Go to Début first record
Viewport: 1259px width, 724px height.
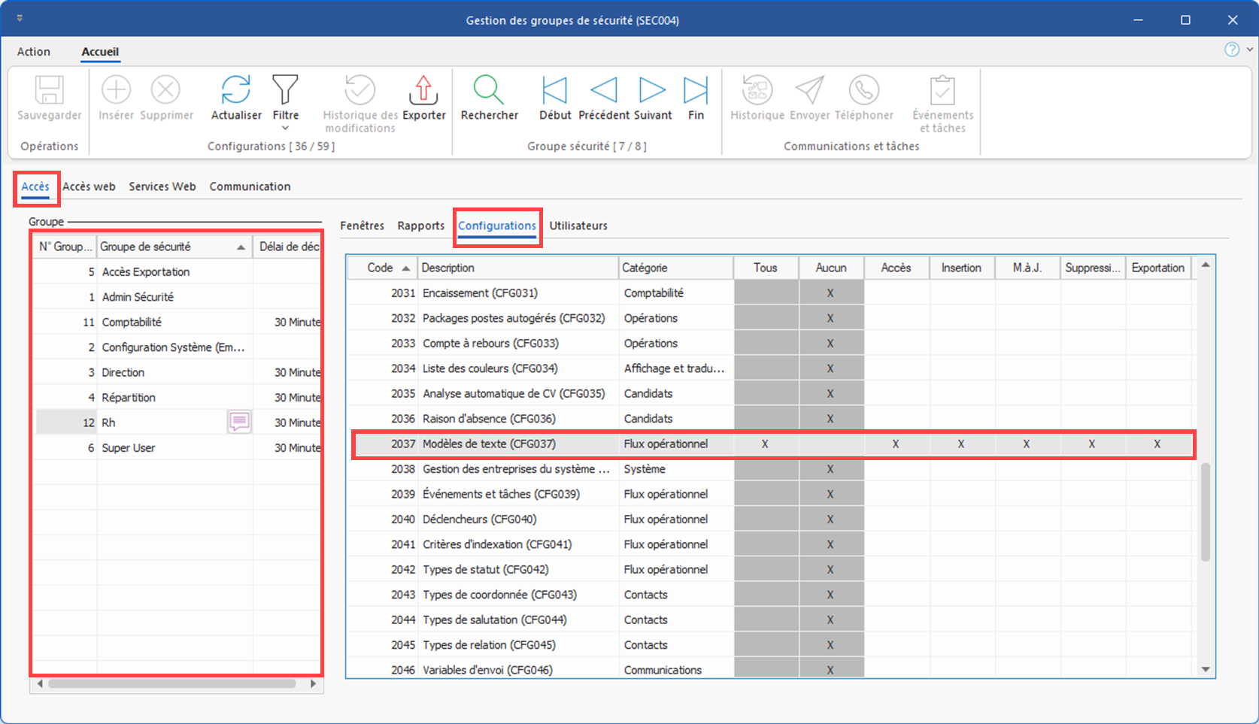click(555, 91)
